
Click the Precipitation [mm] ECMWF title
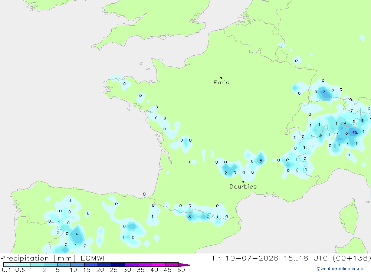(x=54, y=258)
